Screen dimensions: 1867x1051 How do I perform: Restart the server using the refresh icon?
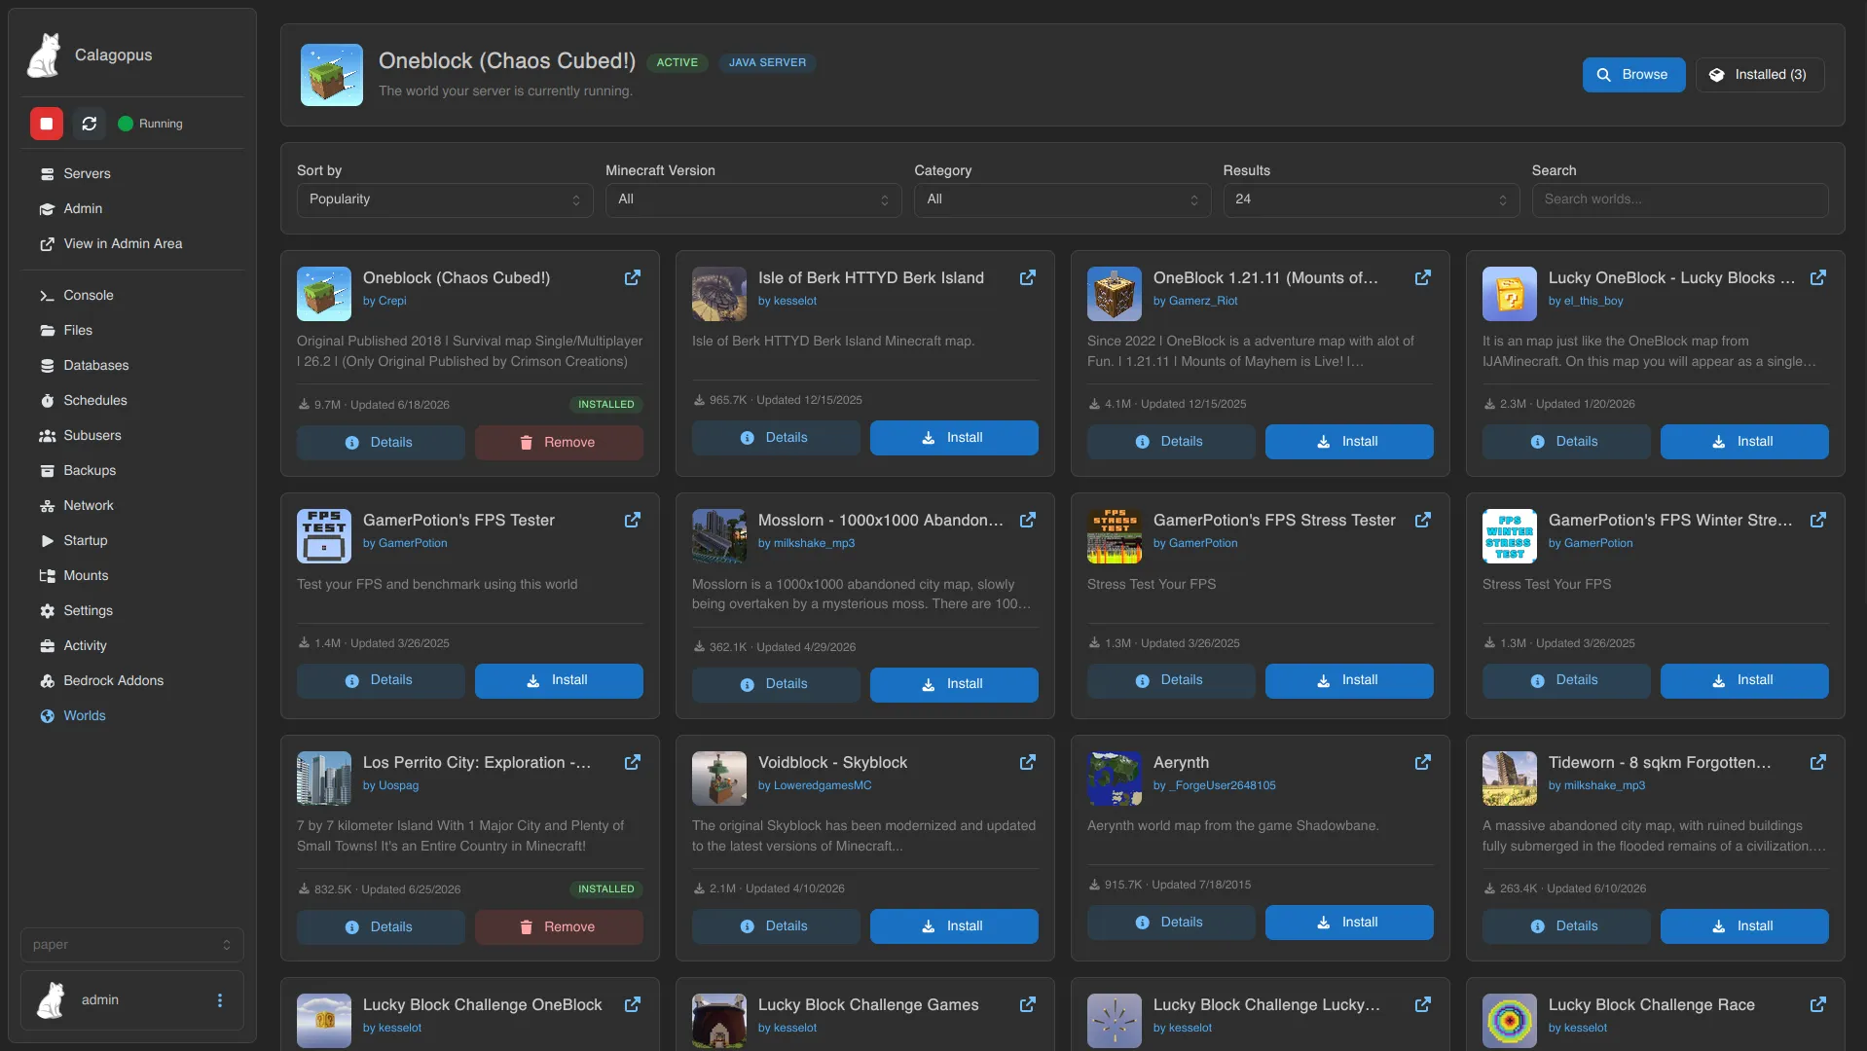pyautogui.click(x=90, y=124)
